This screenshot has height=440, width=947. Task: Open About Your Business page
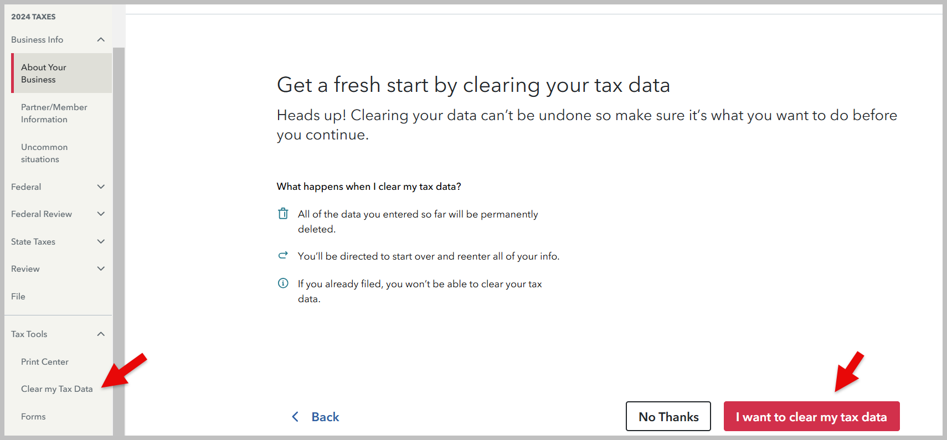(44, 73)
